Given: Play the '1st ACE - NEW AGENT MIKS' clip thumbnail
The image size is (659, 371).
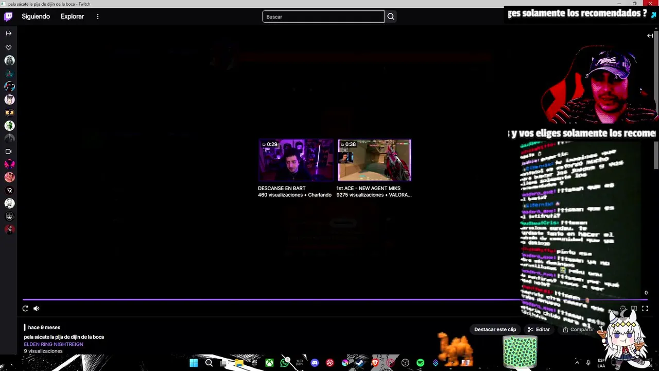Looking at the screenshot, I should tap(374, 160).
